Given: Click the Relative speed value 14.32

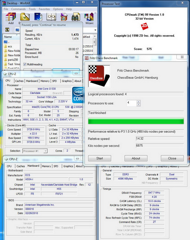Looking at the screenshot, I should tap(160, 139).
